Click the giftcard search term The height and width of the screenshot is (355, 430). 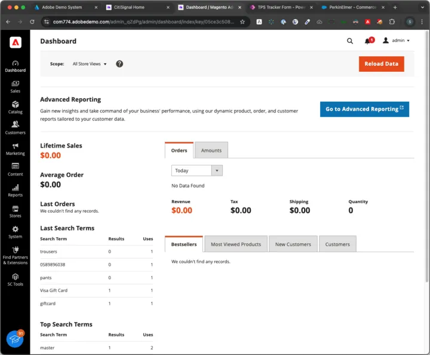pos(48,304)
